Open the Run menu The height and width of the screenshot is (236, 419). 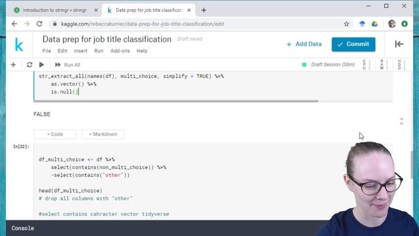[99, 51]
